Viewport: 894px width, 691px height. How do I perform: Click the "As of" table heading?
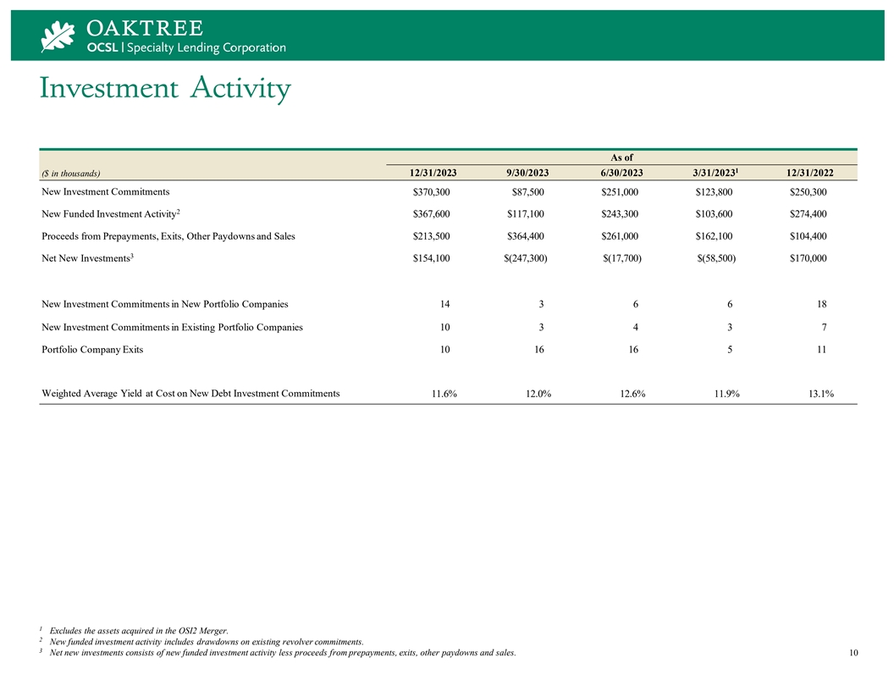click(x=621, y=157)
